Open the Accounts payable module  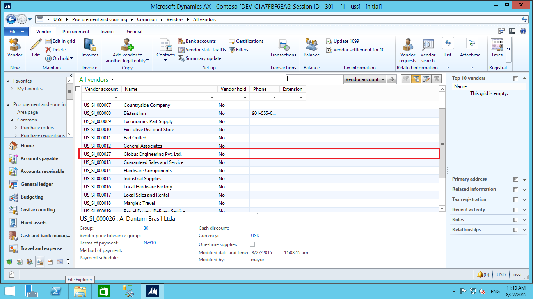[x=39, y=158]
